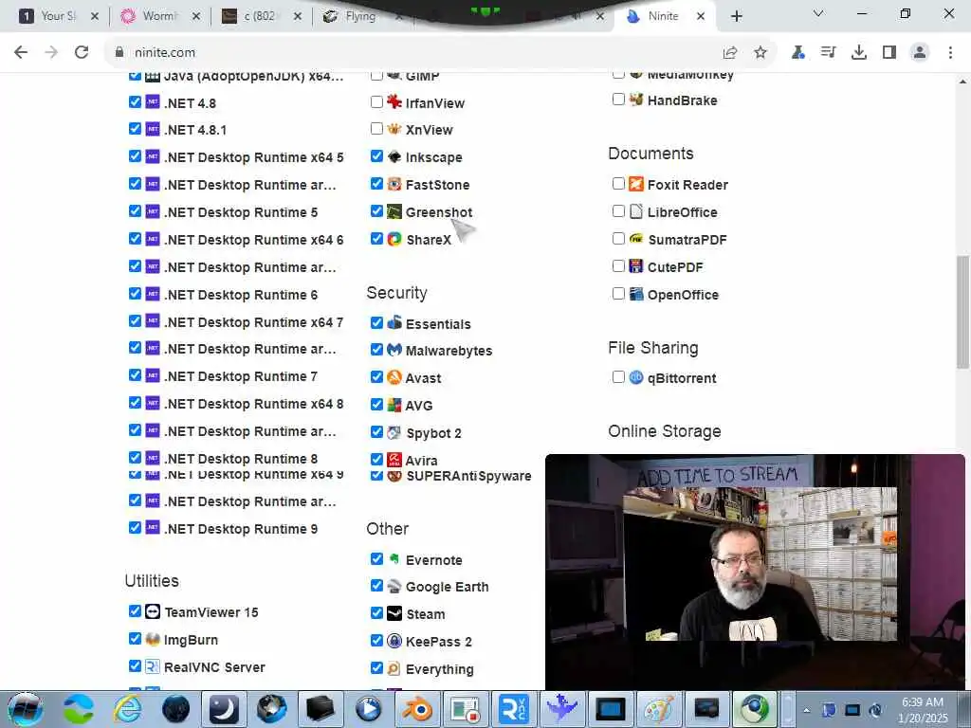
Task: Uncheck the RealVNC Server checkbox
Action: 135,666
